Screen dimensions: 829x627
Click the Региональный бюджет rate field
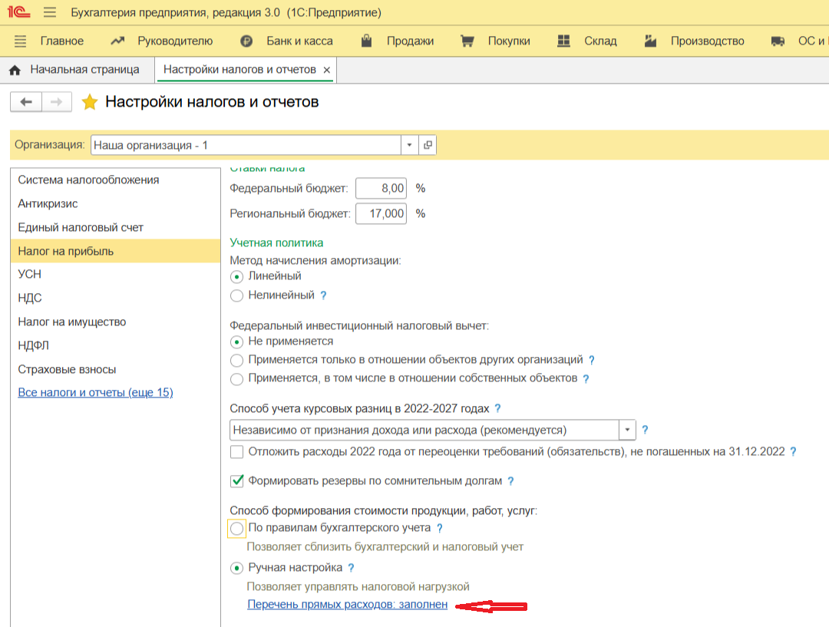[381, 213]
